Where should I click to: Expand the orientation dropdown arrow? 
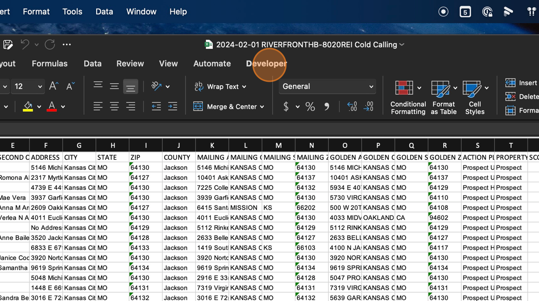pyautogui.click(x=167, y=87)
